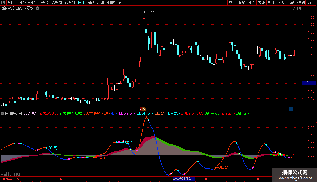Click the 用到未来数据 warning text
The width and height of the screenshot is (317, 182).
pos(10,174)
